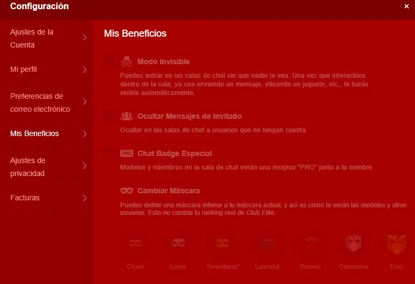Expand Mi perfil chevron arrow
The height and width of the screenshot is (284, 415).
85,70
